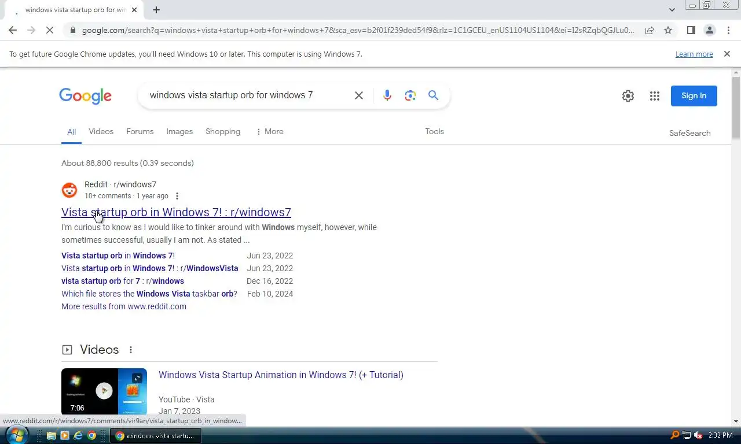Search by image with Google Lens icon

pyautogui.click(x=410, y=95)
